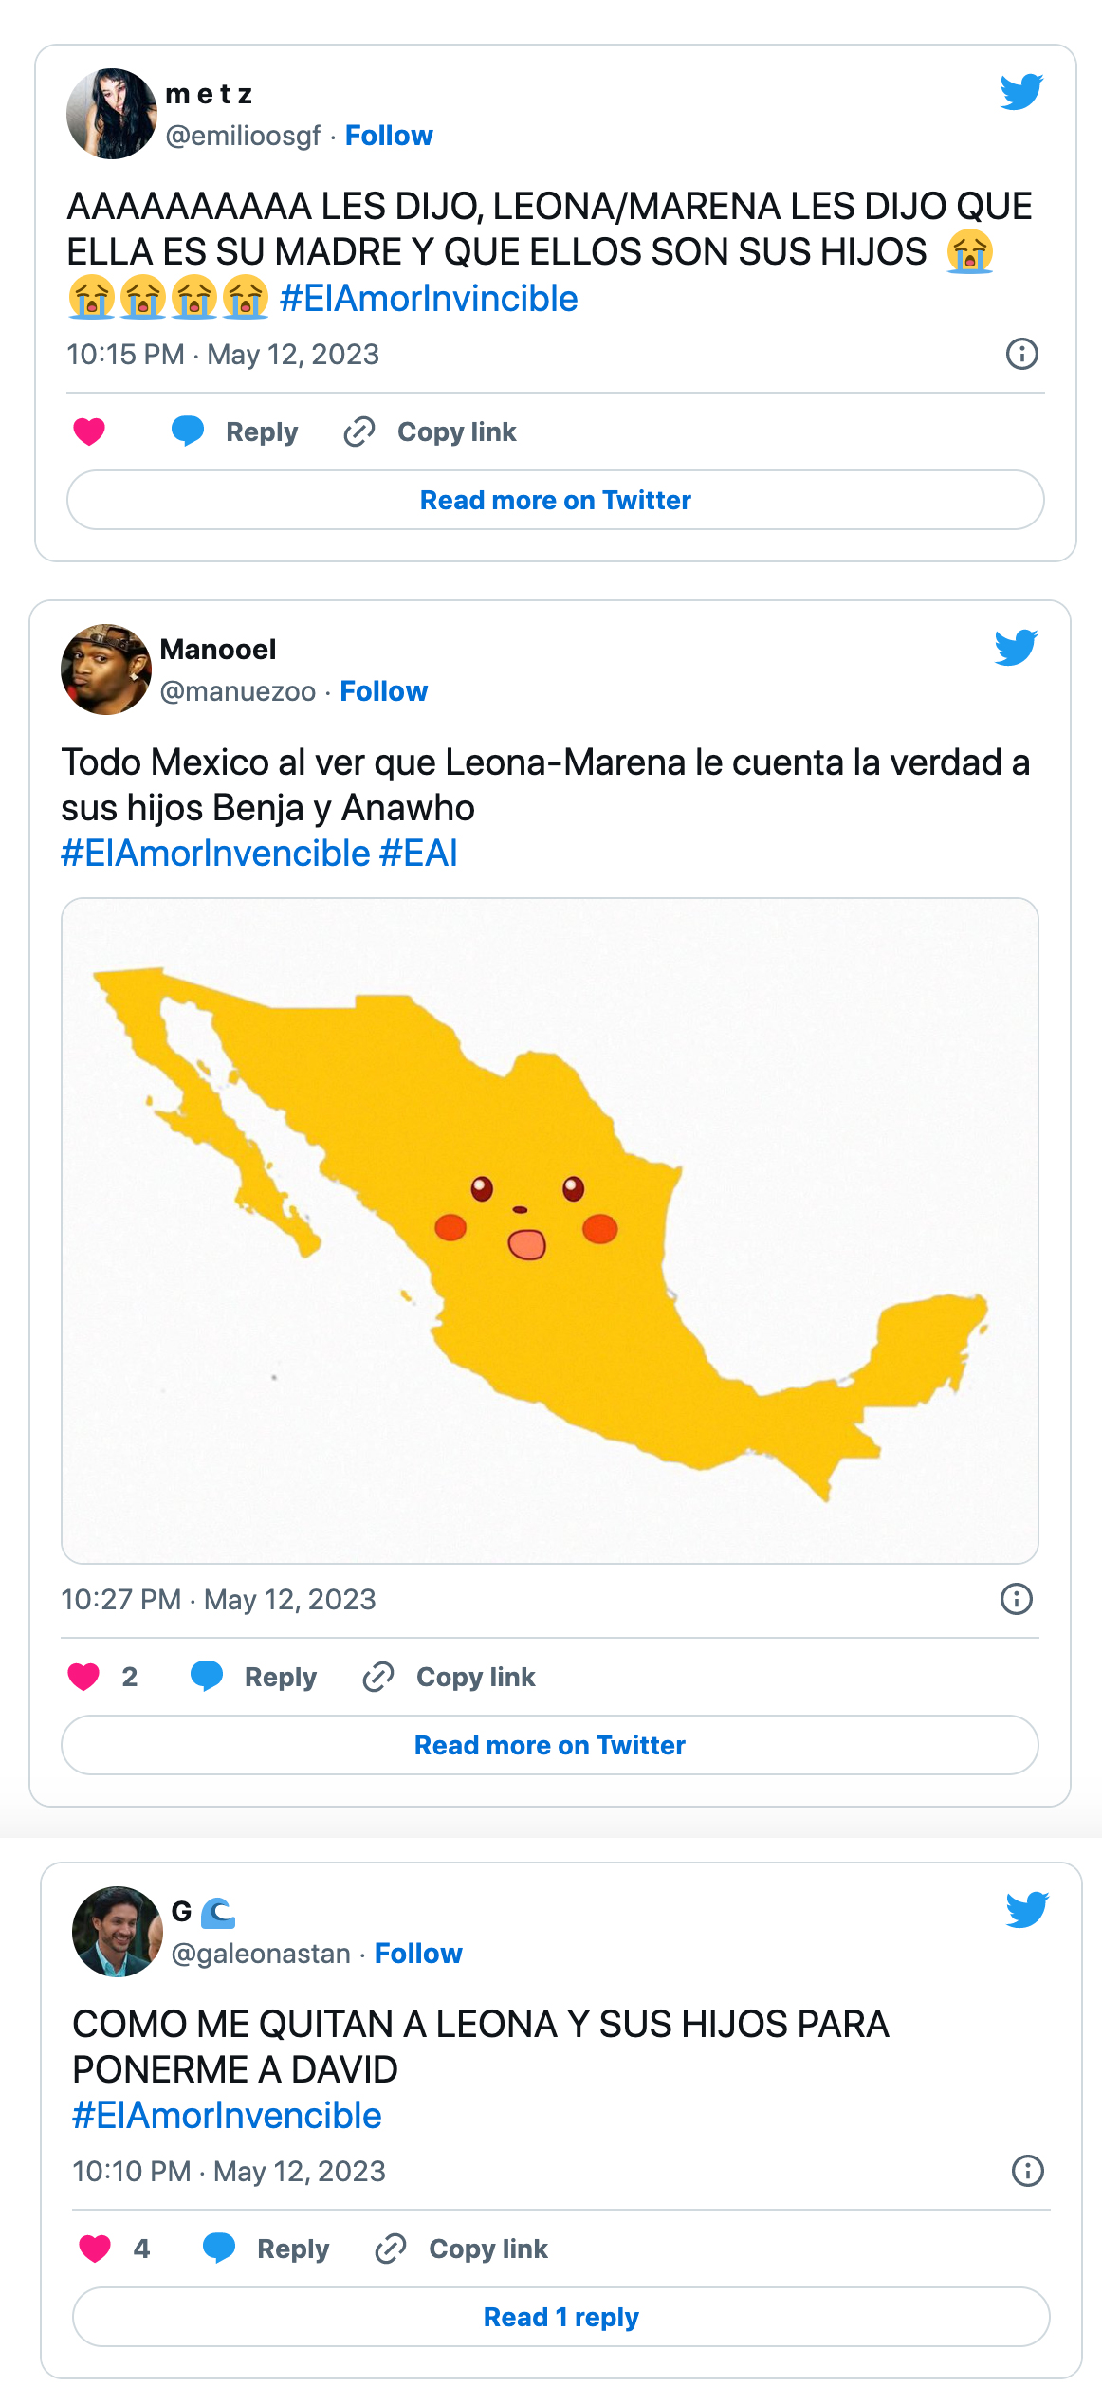Expand Read more on Twitter under metz tweet
Image resolution: width=1102 pixels, height=2405 pixels.
click(x=555, y=501)
